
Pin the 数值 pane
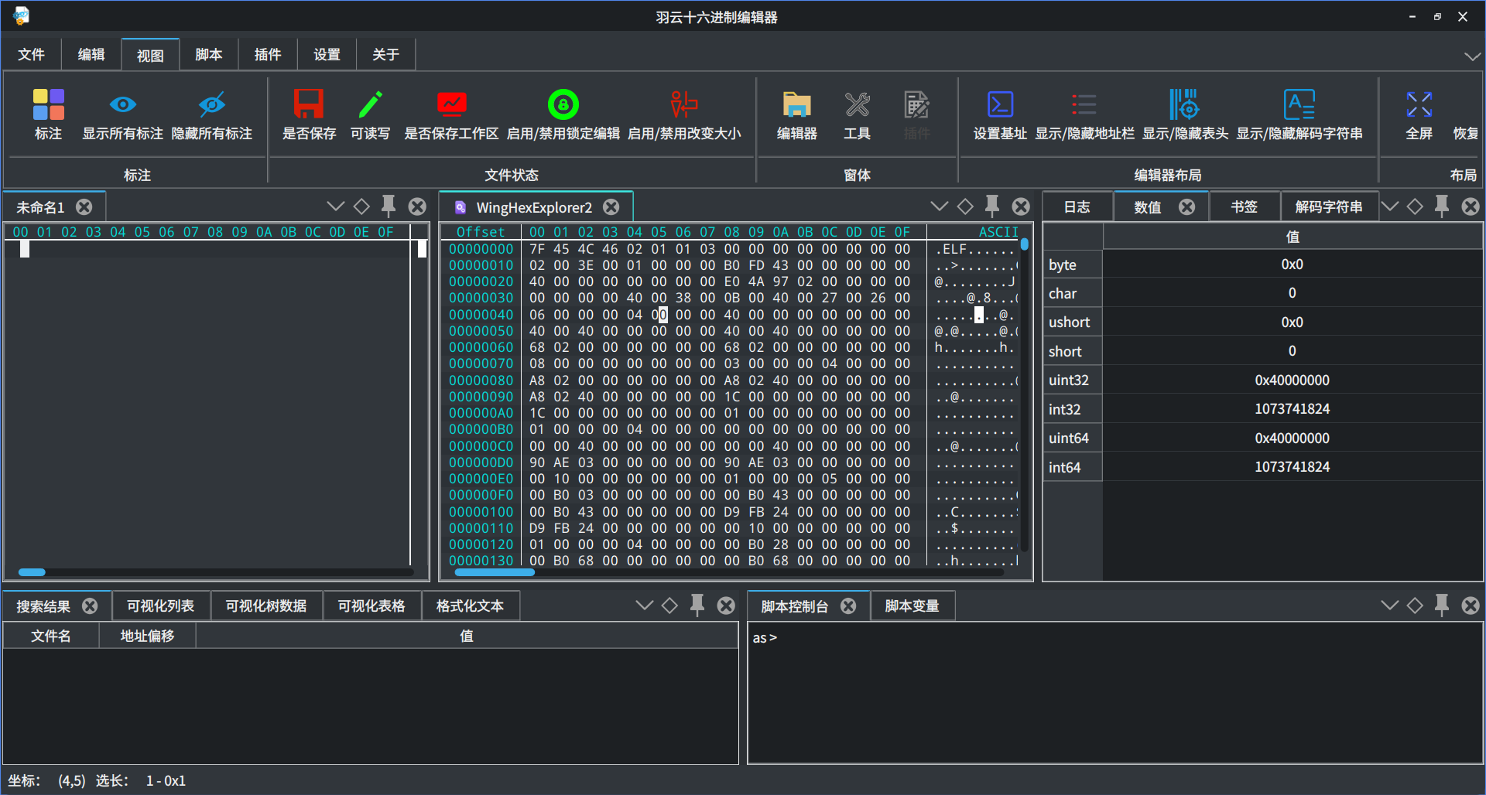pyautogui.click(x=1442, y=206)
